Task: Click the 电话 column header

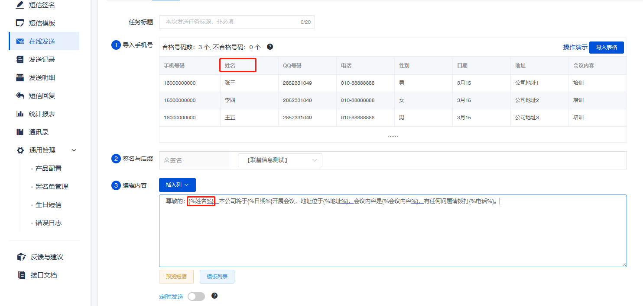Action: tap(365, 66)
